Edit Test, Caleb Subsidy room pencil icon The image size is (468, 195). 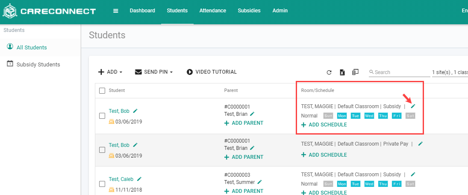[x=413, y=174]
